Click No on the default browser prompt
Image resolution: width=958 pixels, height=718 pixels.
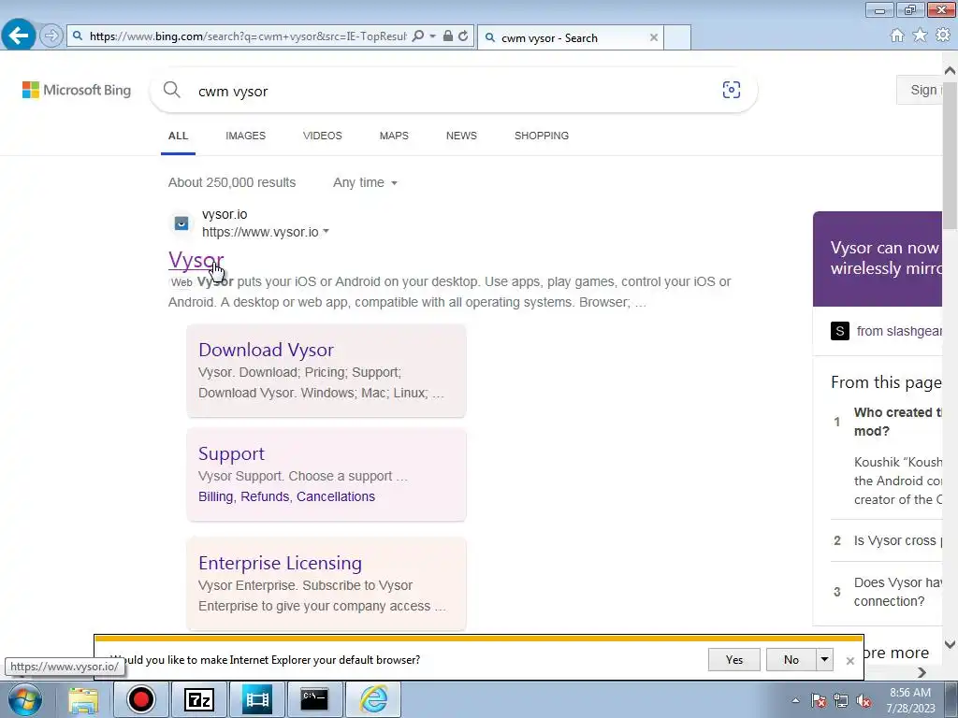(x=791, y=659)
